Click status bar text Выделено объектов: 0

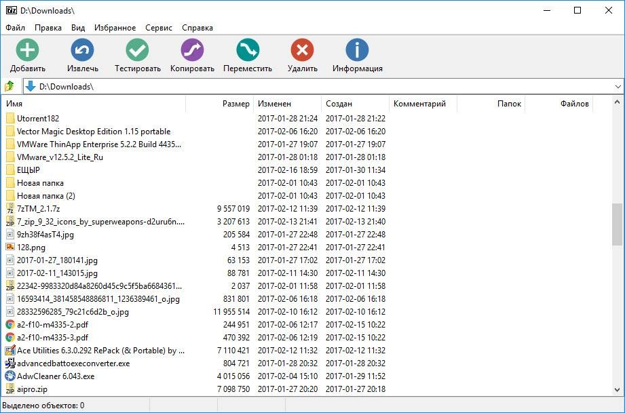point(43,406)
